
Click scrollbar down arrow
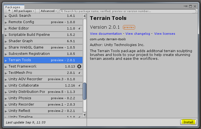[84, 115]
